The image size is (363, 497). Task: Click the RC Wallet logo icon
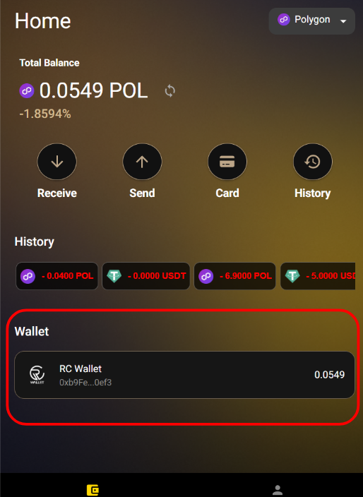37,375
